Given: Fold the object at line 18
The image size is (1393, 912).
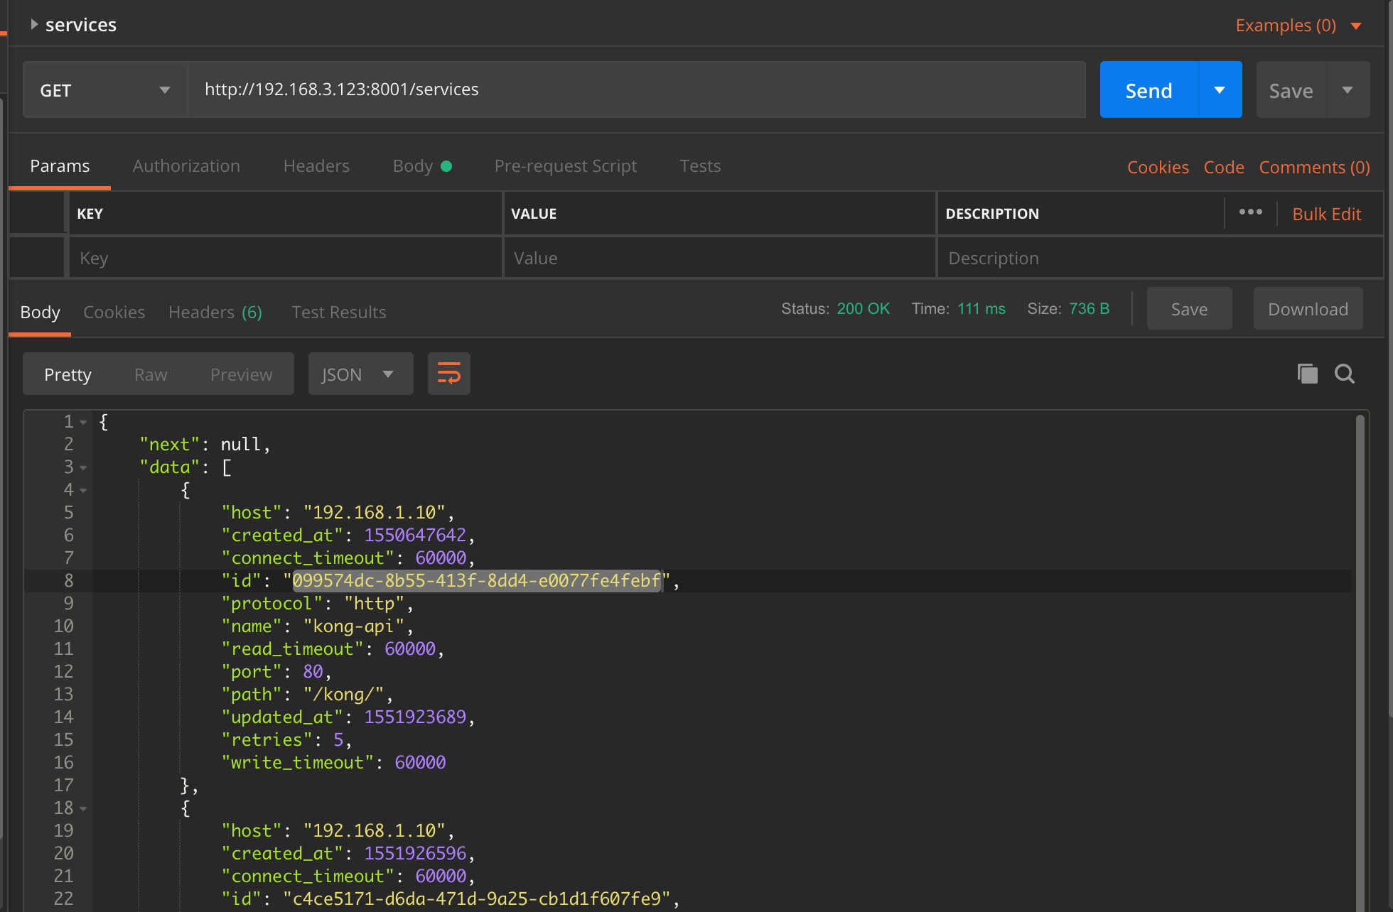Looking at the screenshot, I should click(x=83, y=809).
